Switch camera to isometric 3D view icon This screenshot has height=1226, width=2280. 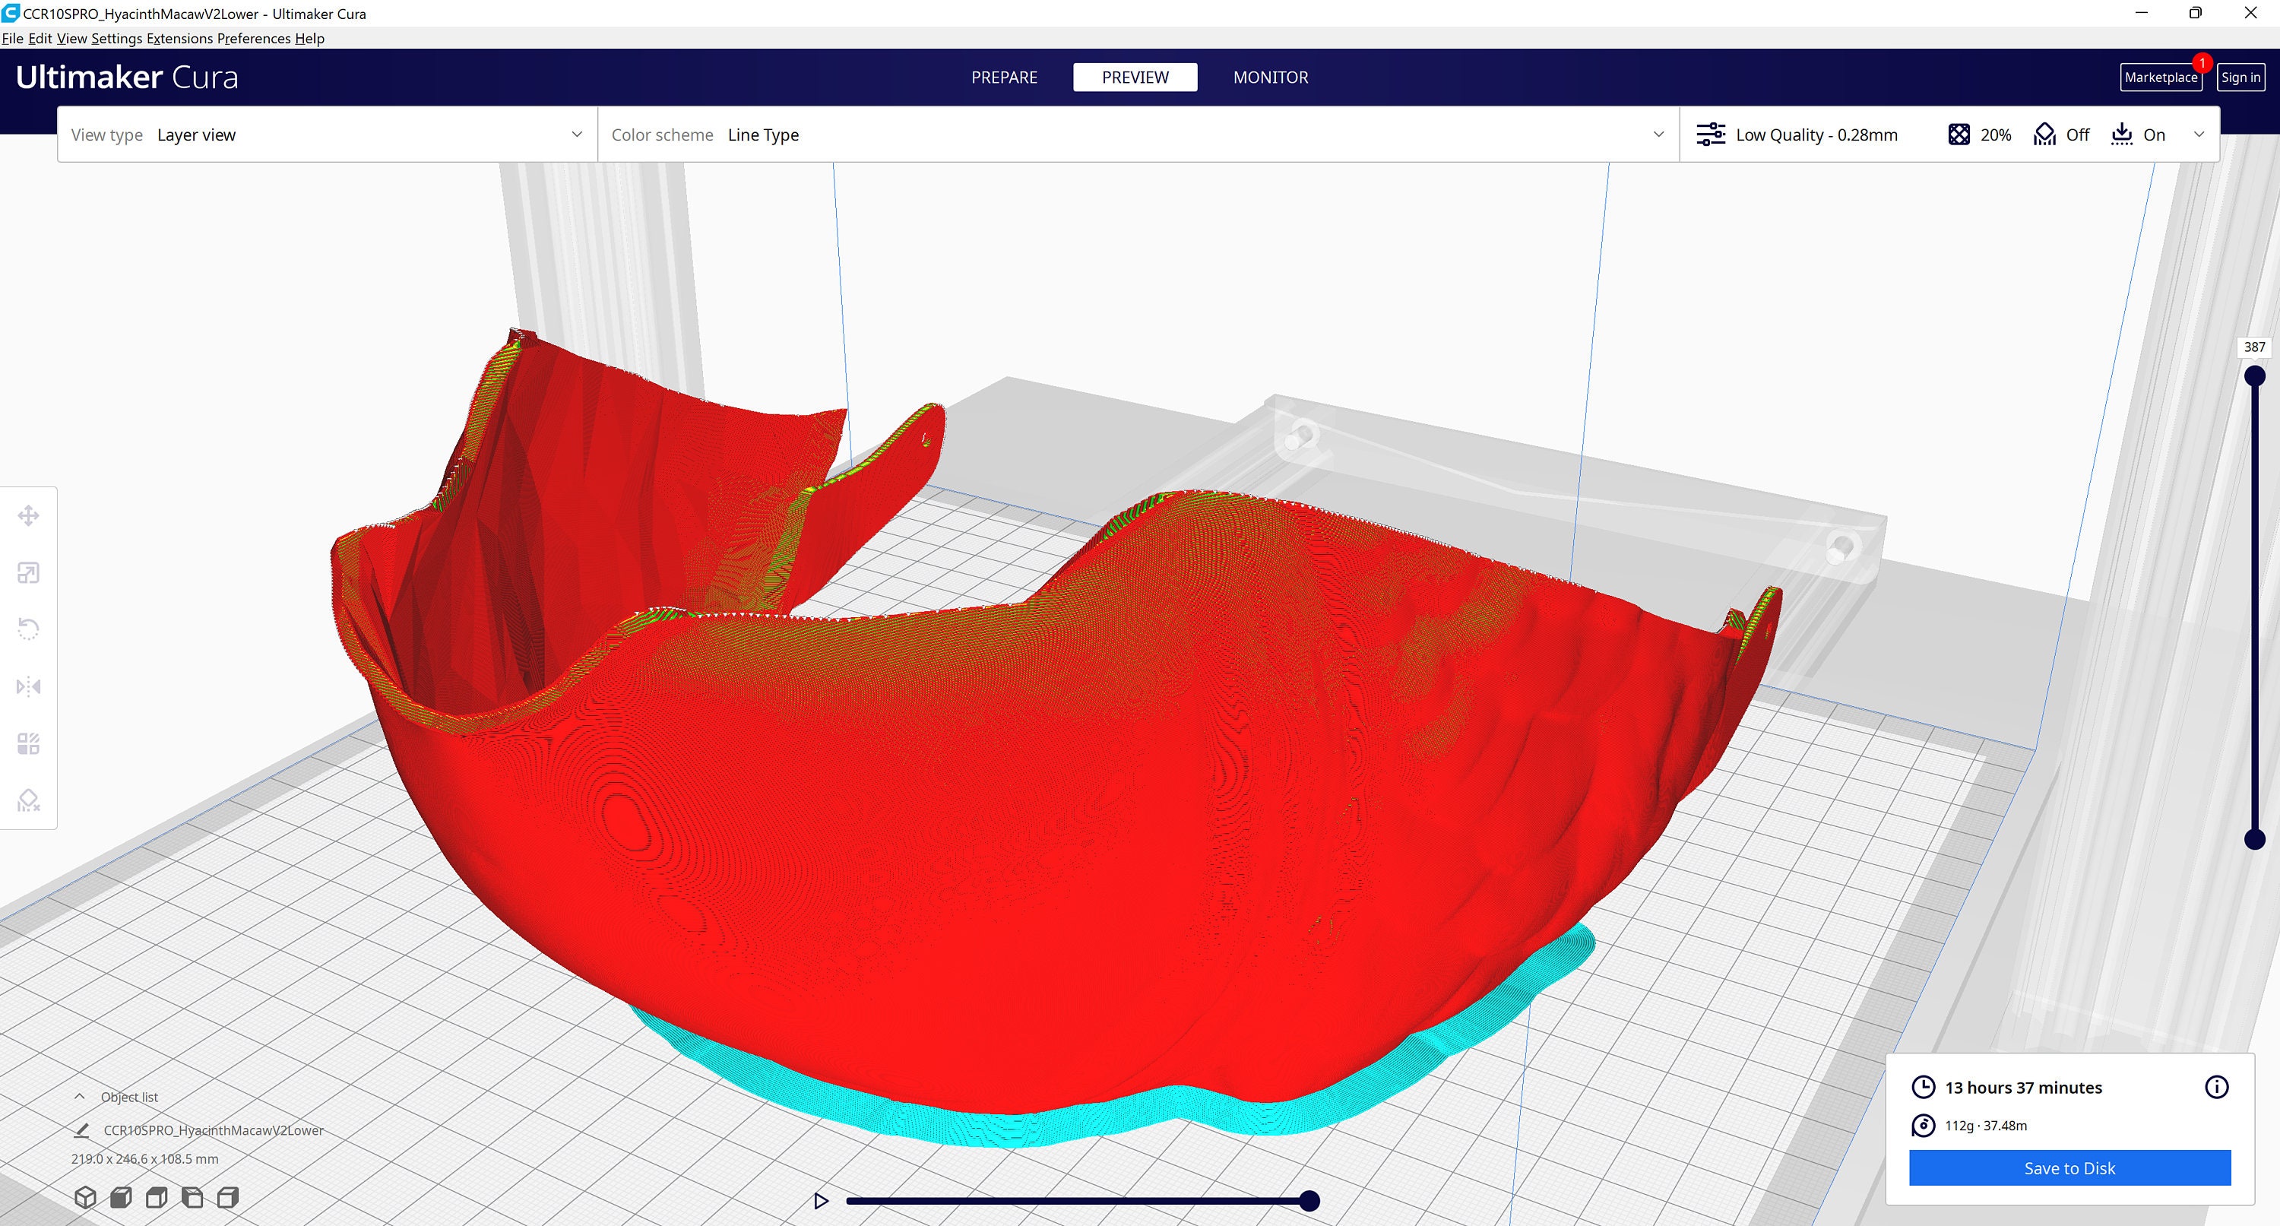(x=86, y=1197)
